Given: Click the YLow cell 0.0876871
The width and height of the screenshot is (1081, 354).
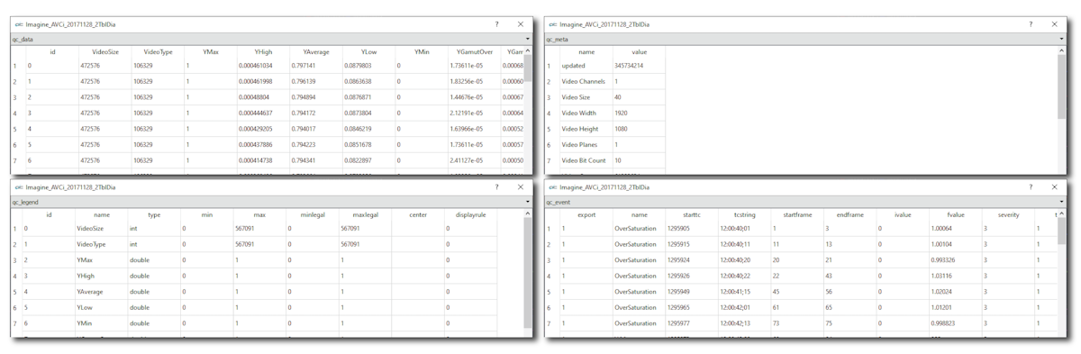Looking at the screenshot, I should pos(369,97).
